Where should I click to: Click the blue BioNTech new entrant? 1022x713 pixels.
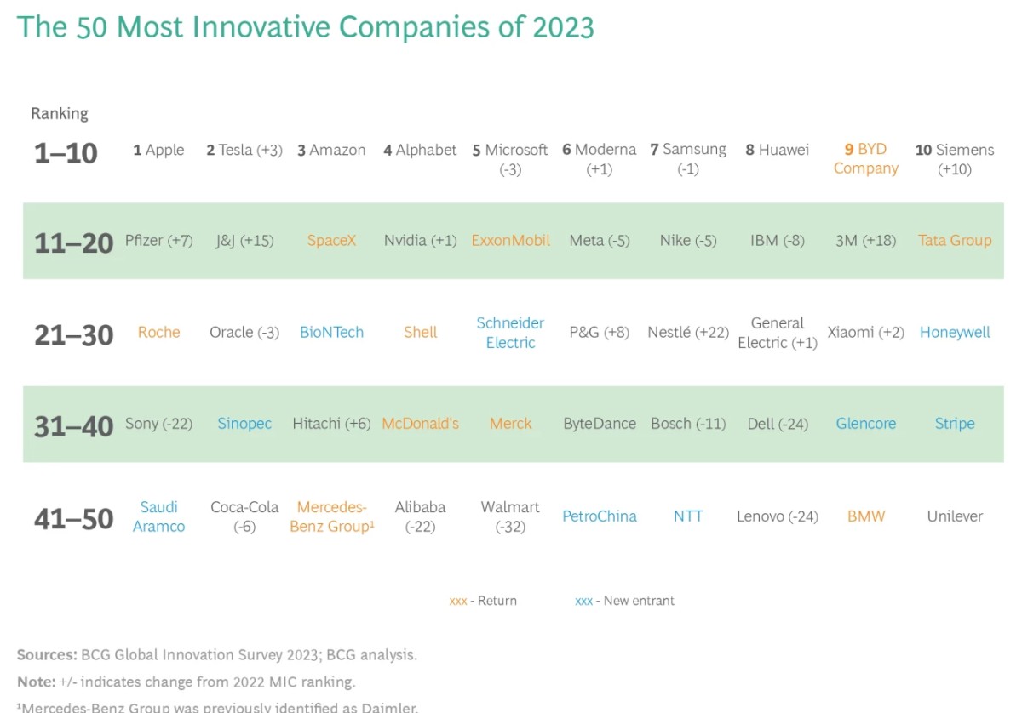point(331,333)
